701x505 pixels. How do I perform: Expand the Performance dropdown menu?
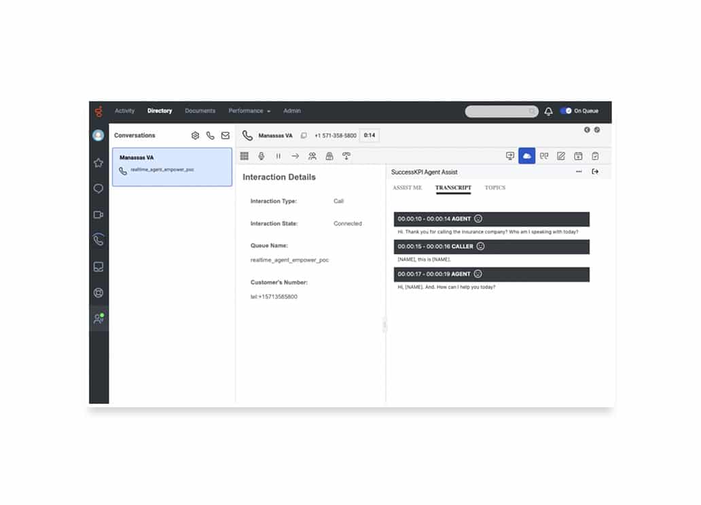(249, 111)
